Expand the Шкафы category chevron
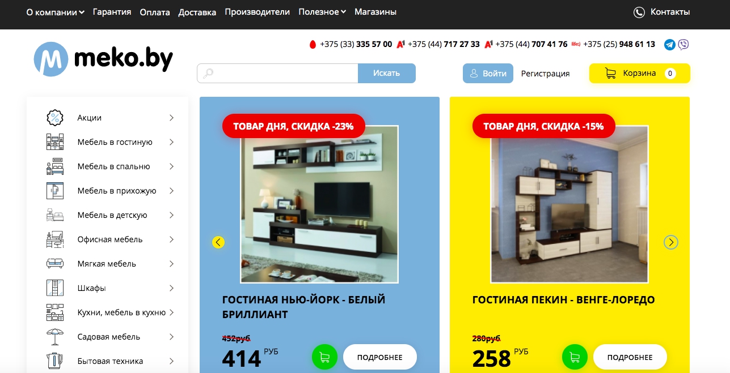The image size is (730, 373). 171,288
